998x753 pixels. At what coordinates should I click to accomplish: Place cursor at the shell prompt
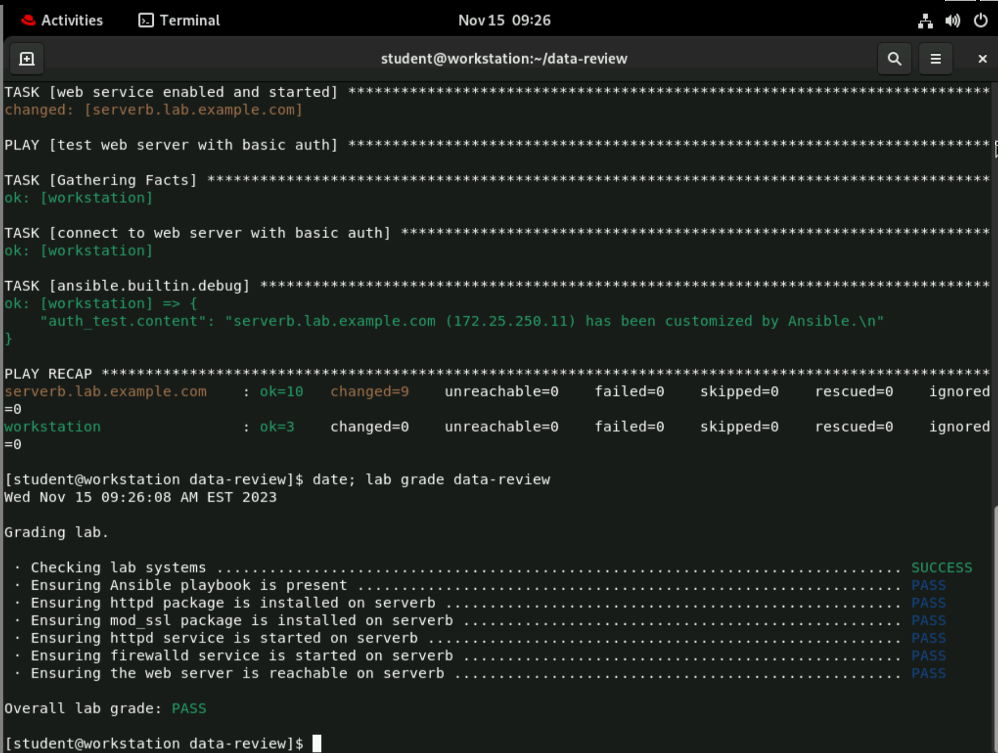click(318, 743)
